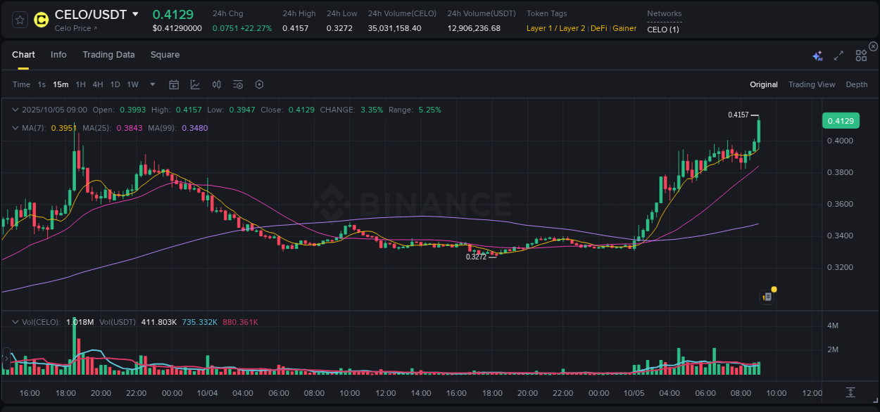Switch to the Trading Data tab
The image size is (880, 412).
point(108,55)
